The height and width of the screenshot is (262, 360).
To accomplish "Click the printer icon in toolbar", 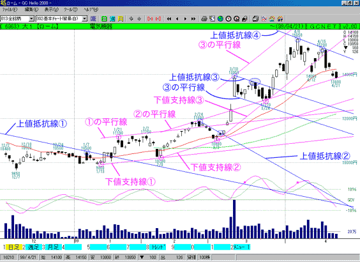I will coord(204,19).
